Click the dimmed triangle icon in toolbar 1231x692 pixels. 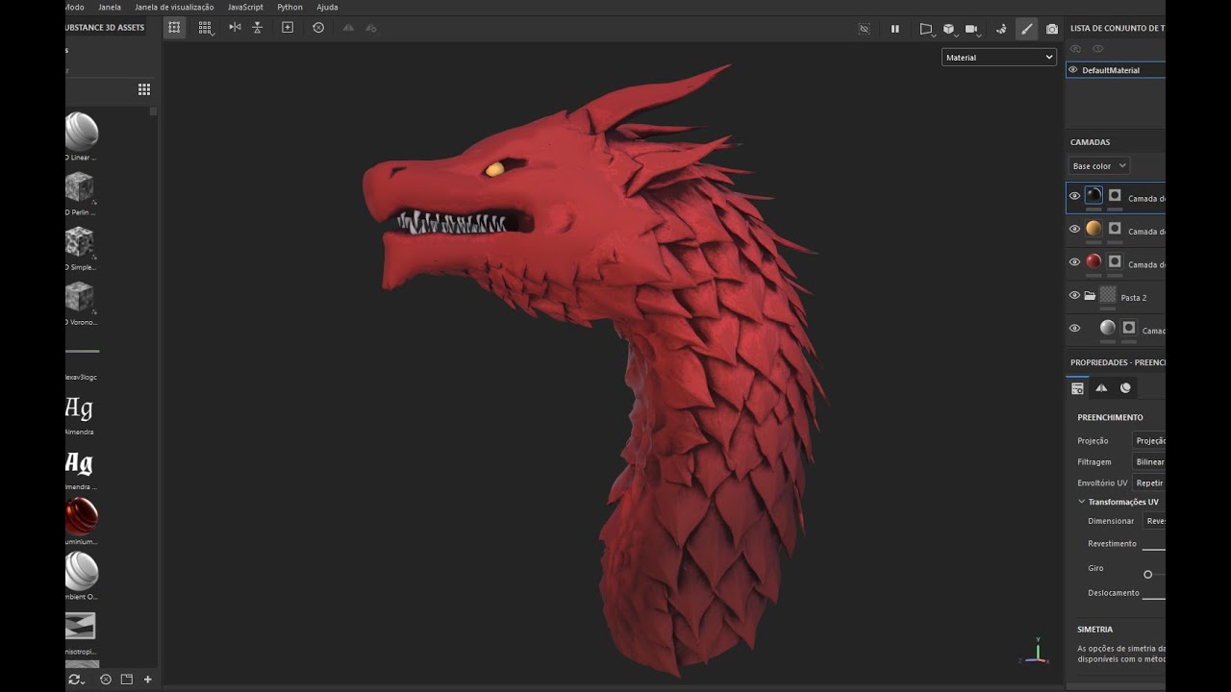(348, 28)
